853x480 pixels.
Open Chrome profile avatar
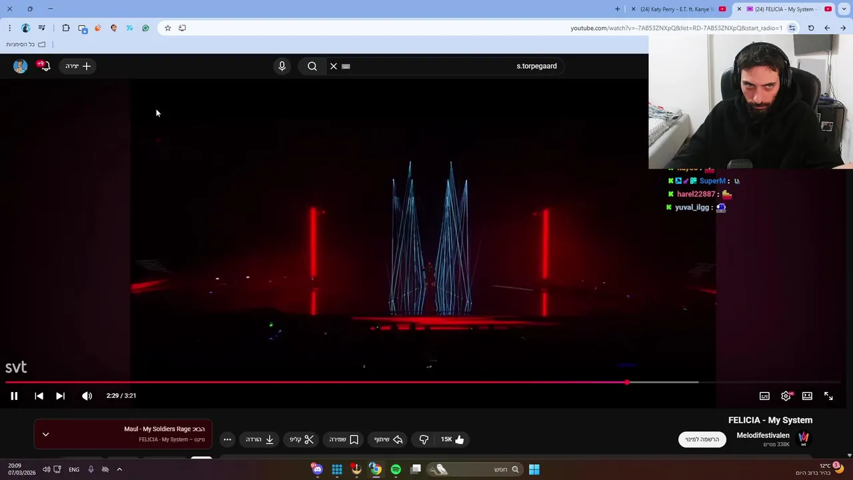25,28
